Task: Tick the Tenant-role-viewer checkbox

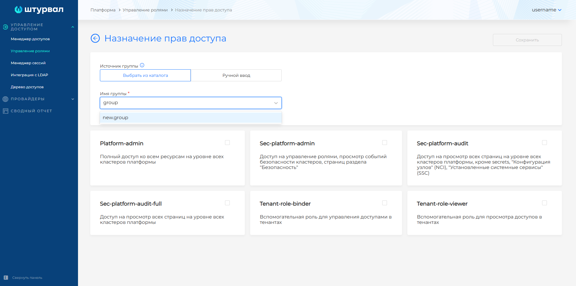Action: (x=544, y=203)
